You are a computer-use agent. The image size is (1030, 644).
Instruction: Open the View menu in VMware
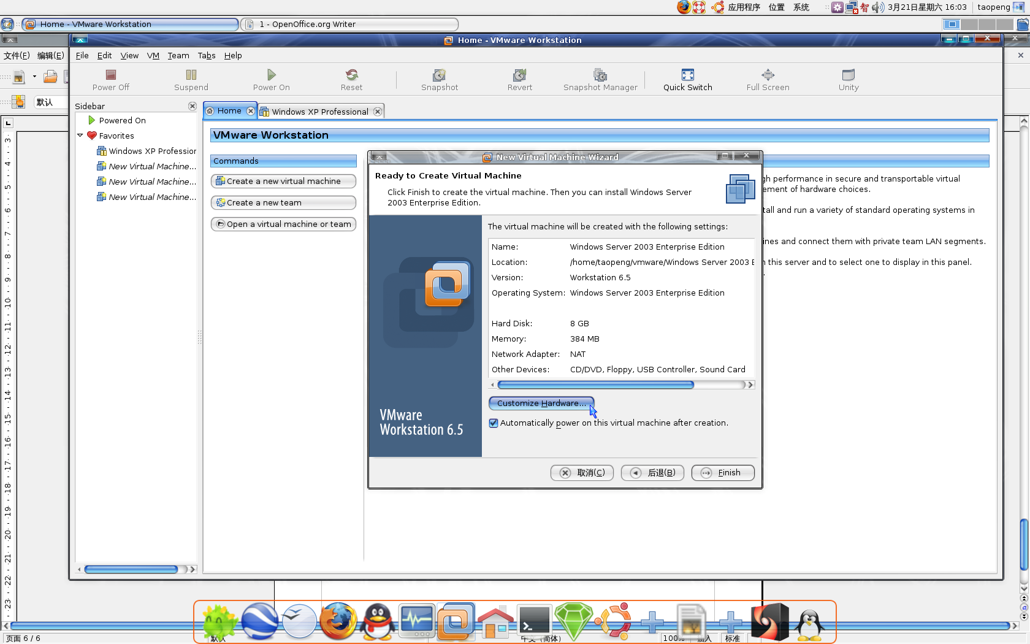click(x=129, y=56)
